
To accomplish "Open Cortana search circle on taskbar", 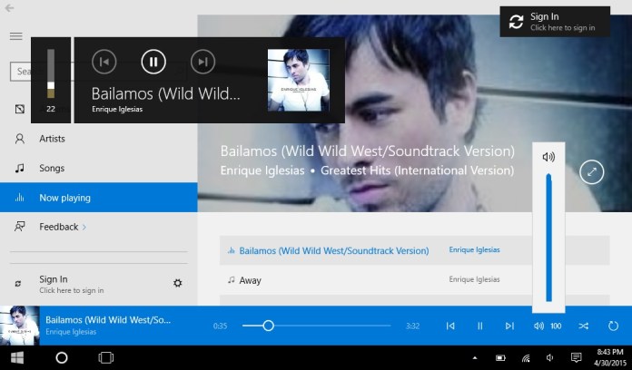I will coord(62,357).
